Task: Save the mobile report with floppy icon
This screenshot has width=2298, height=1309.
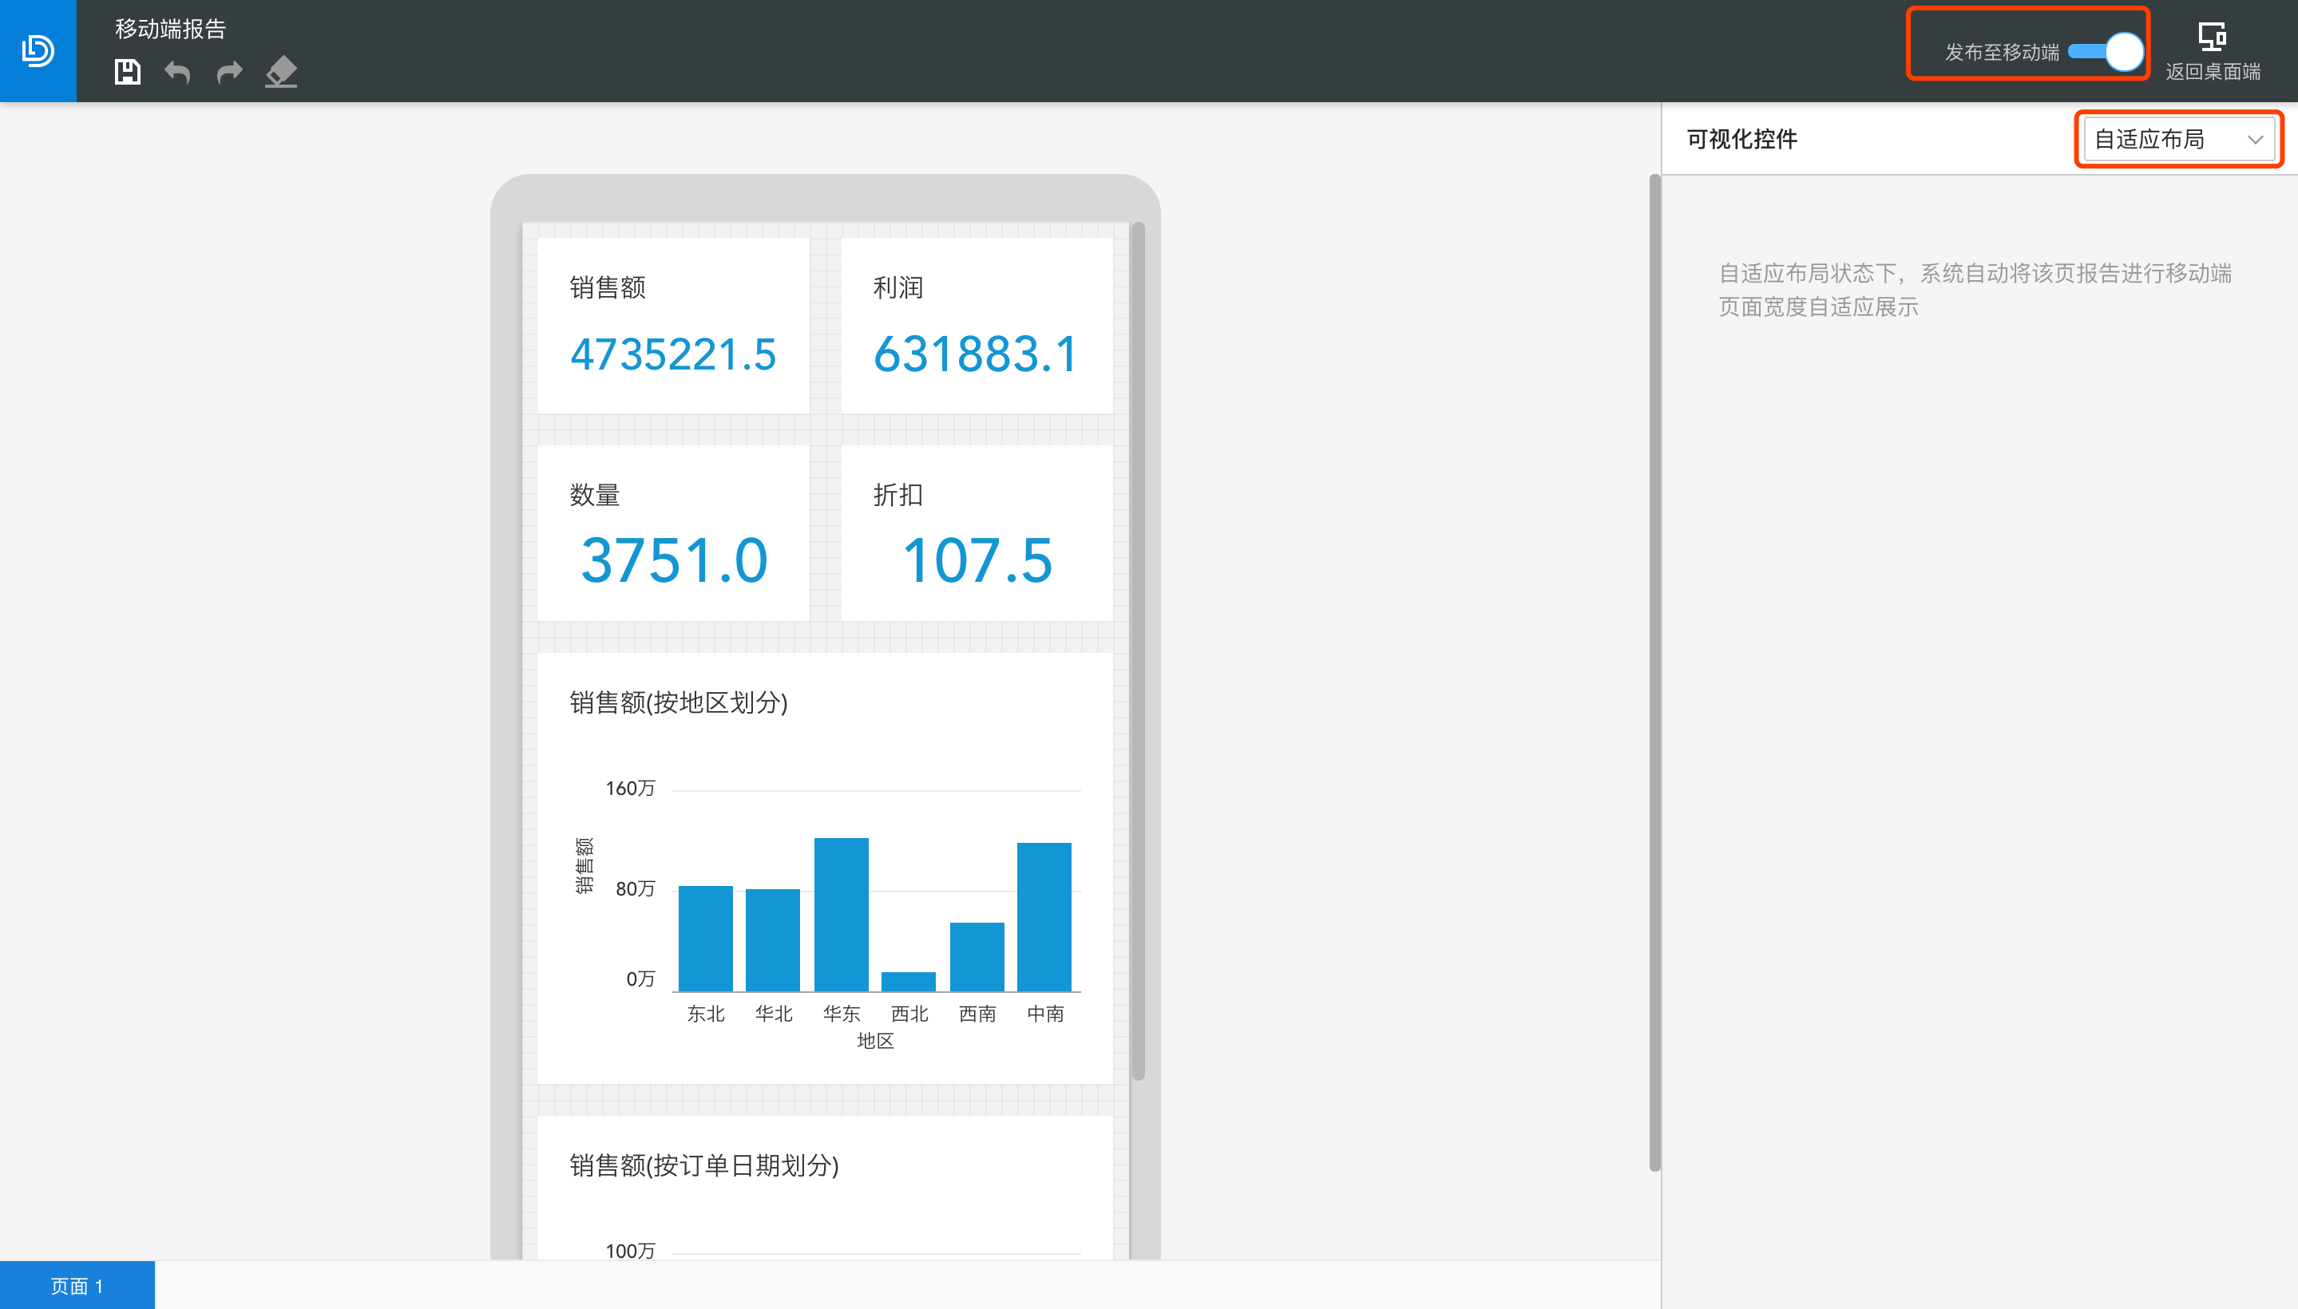Action: click(128, 72)
